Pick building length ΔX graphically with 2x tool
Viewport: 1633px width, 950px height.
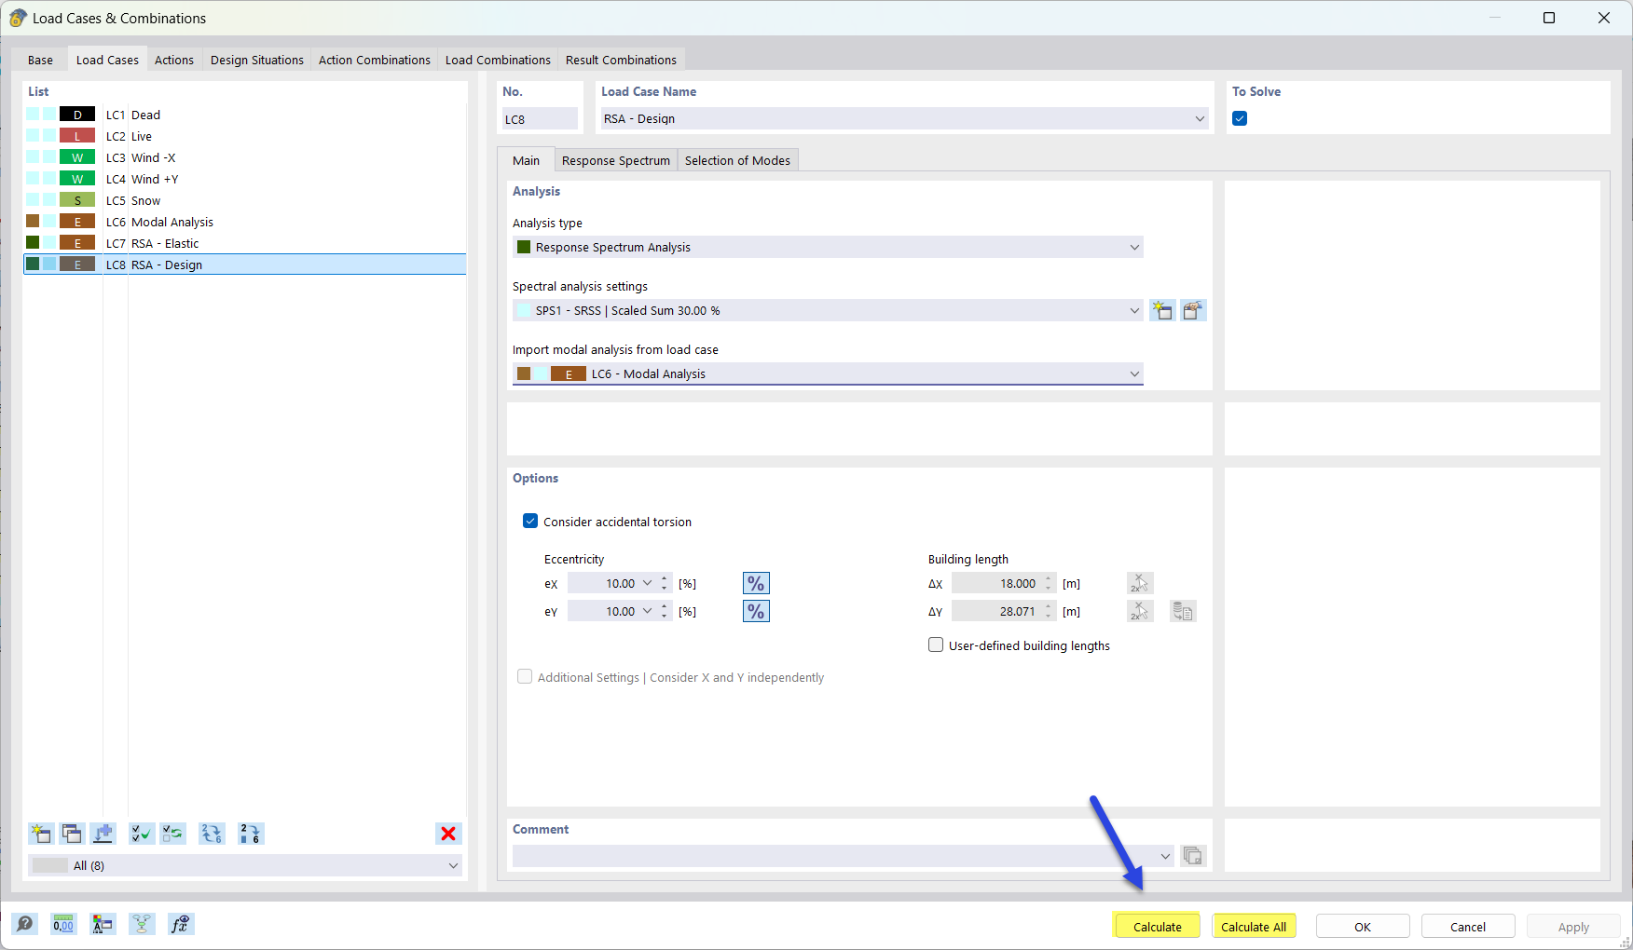[x=1139, y=583]
